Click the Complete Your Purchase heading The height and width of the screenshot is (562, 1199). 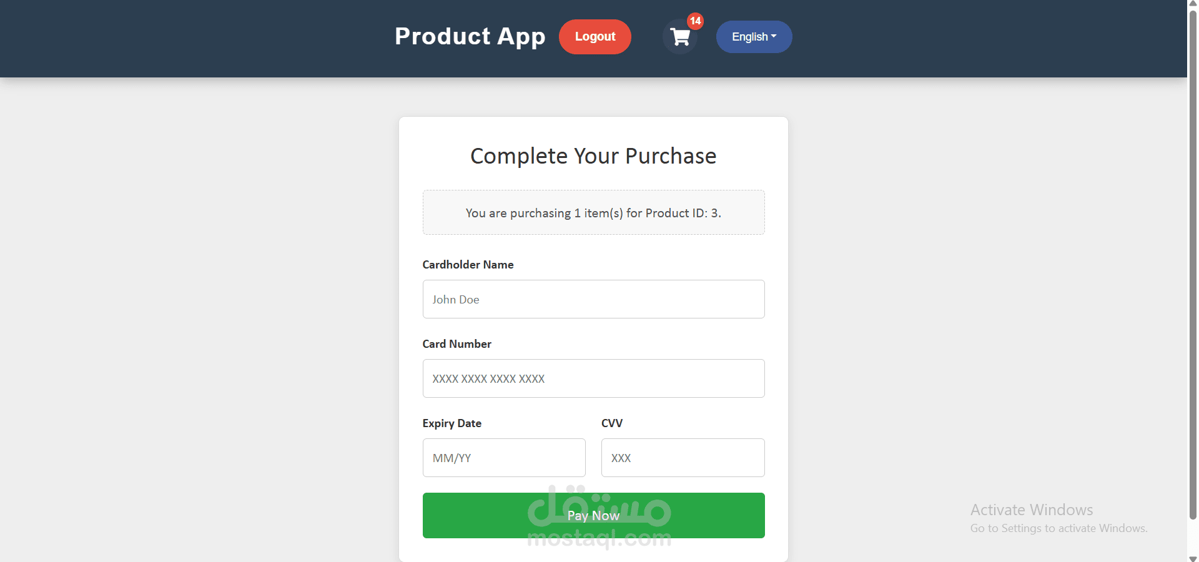coord(593,156)
